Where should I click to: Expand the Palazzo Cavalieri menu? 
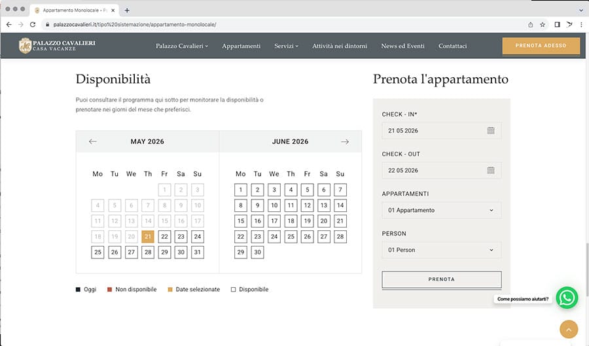(182, 46)
